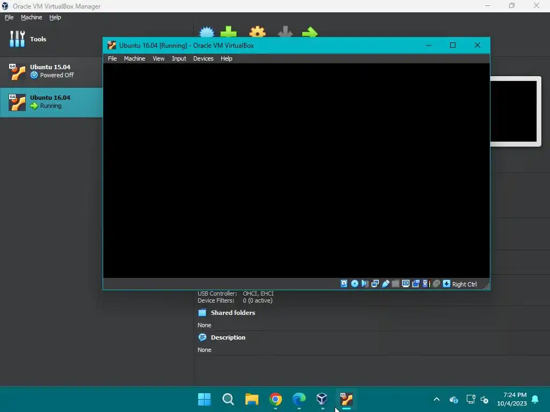The height and width of the screenshot is (412, 550).
Task: Open Machine menu in VirtualBox Manager
Action: point(31,17)
